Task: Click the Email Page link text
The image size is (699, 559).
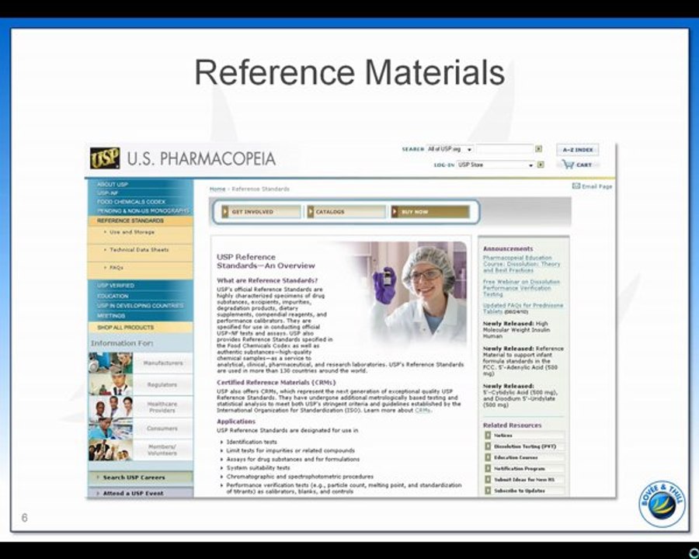Action: (x=597, y=186)
